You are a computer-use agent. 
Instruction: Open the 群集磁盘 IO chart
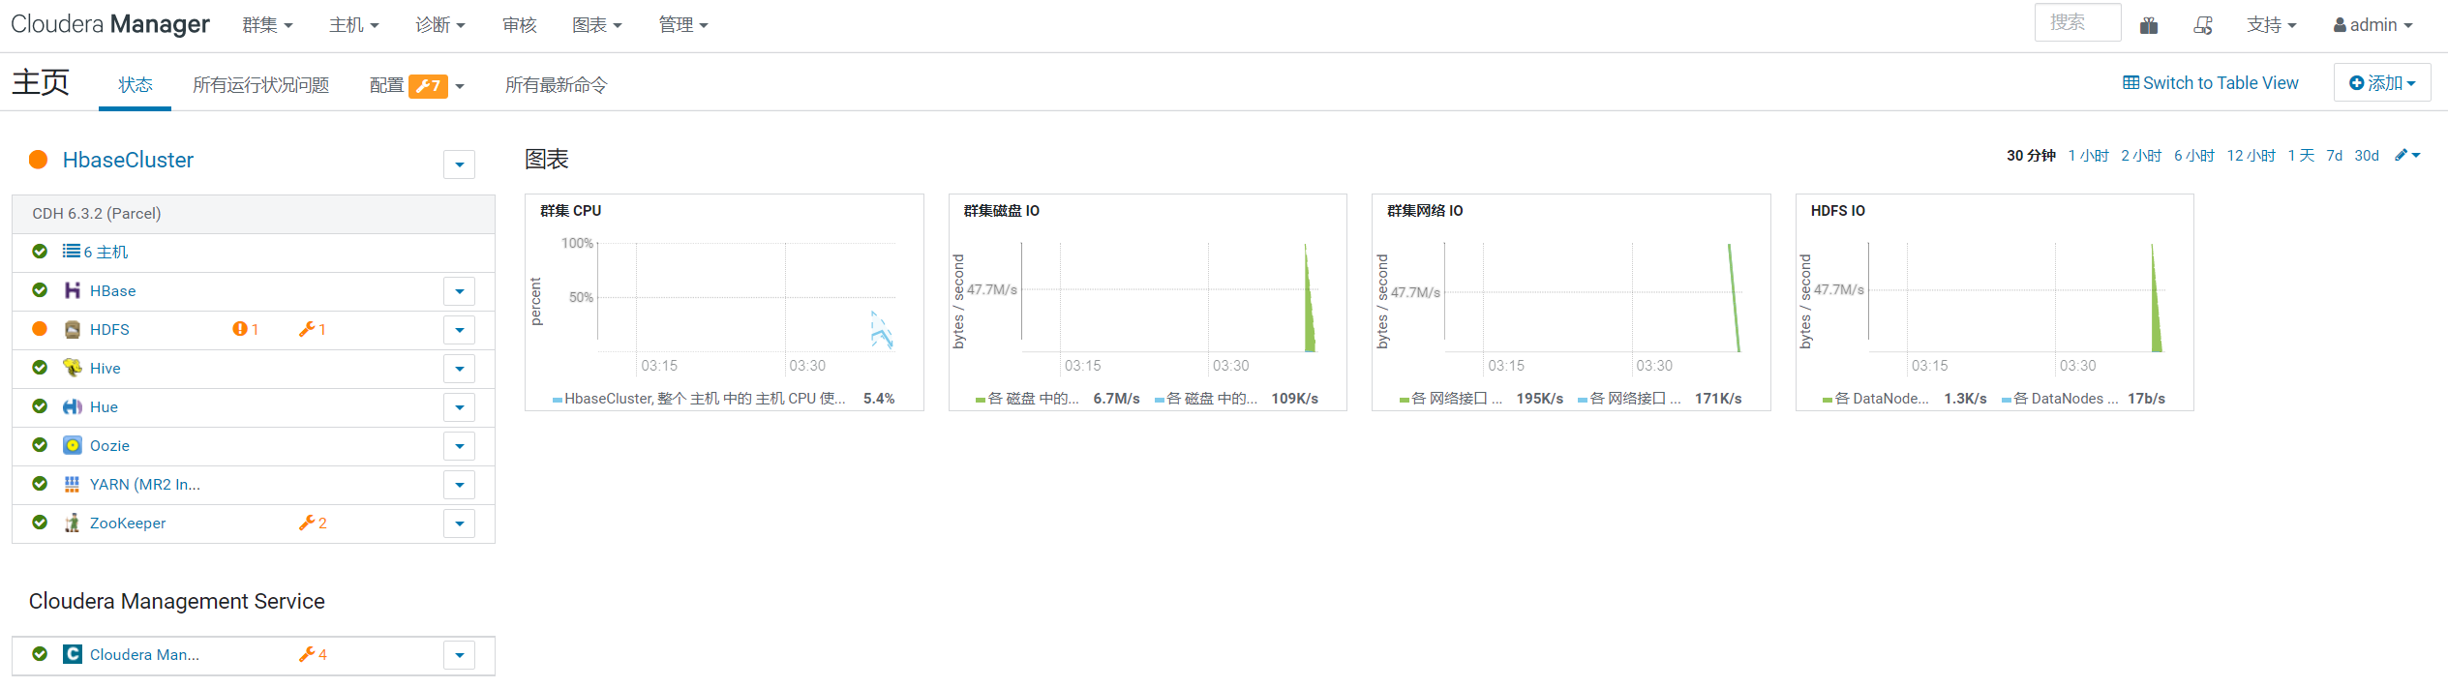coord(1148,302)
